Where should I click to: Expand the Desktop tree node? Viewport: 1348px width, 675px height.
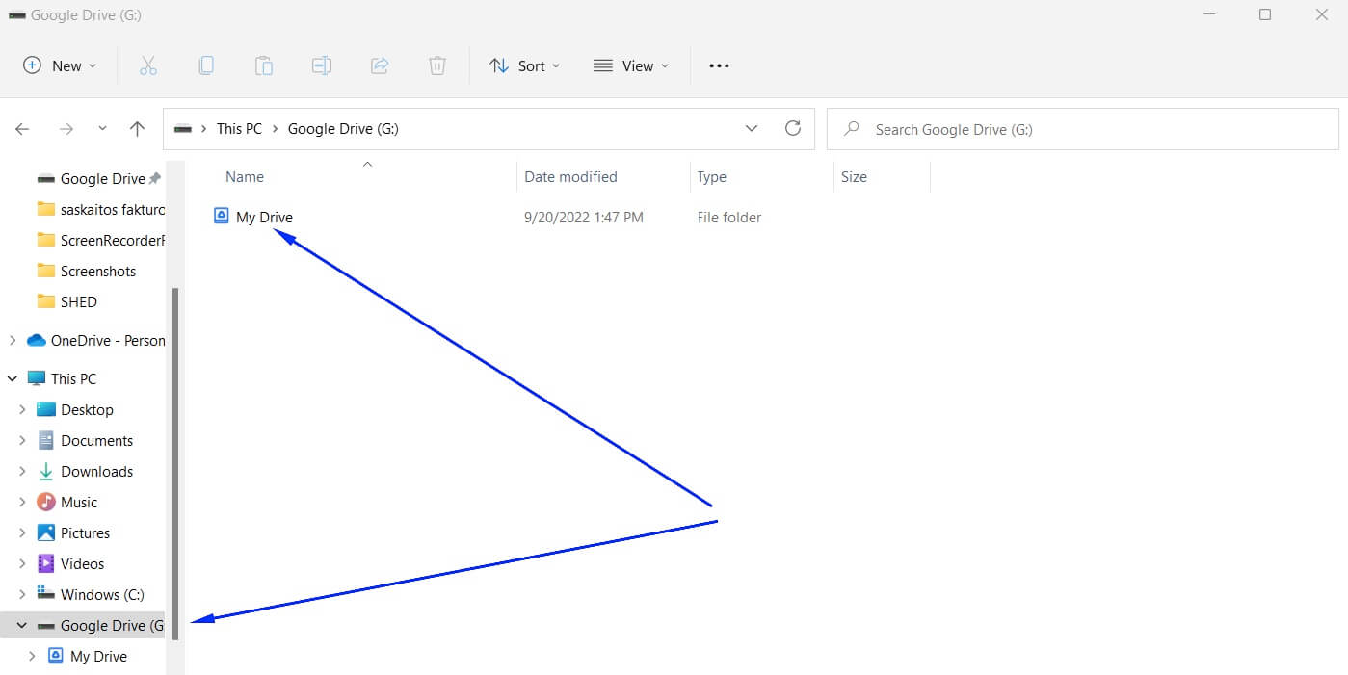pyautogui.click(x=22, y=410)
